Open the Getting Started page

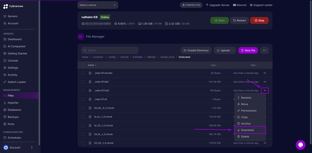15,53
